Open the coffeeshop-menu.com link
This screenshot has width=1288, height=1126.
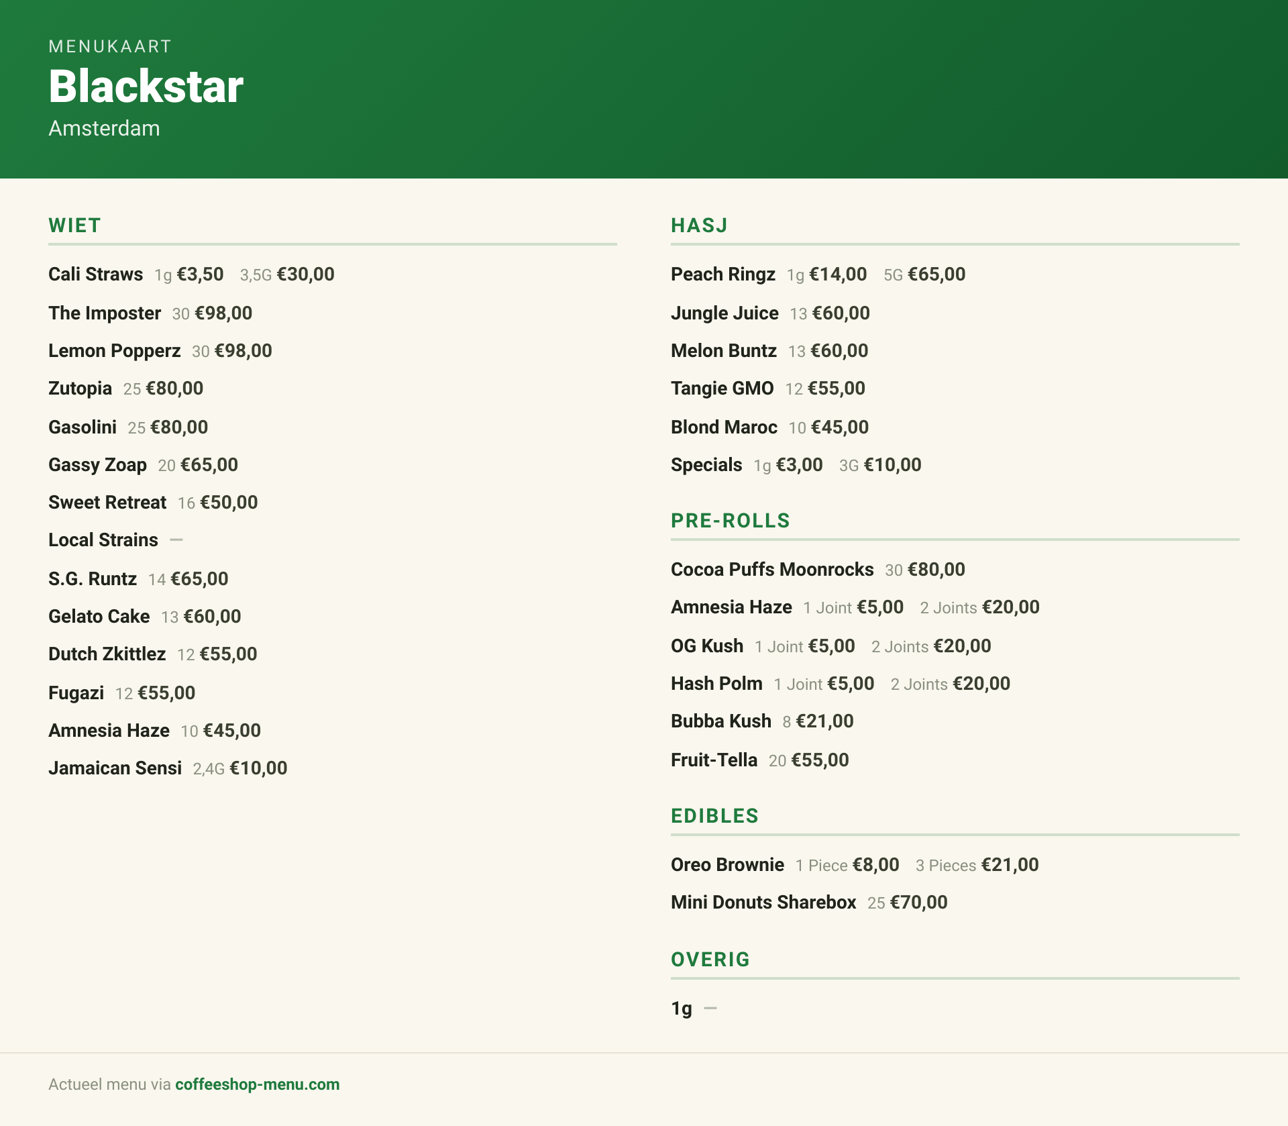pyautogui.click(x=257, y=1084)
